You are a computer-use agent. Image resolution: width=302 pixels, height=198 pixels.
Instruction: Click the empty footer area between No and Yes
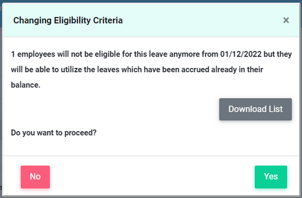click(152, 177)
